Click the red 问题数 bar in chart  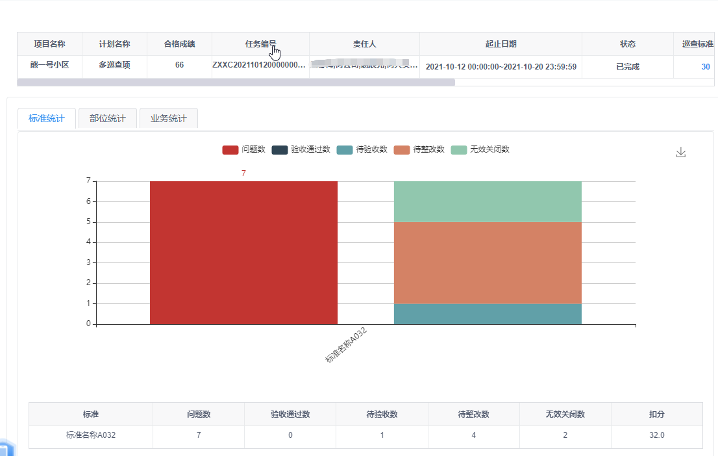pyautogui.click(x=243, y=253)
